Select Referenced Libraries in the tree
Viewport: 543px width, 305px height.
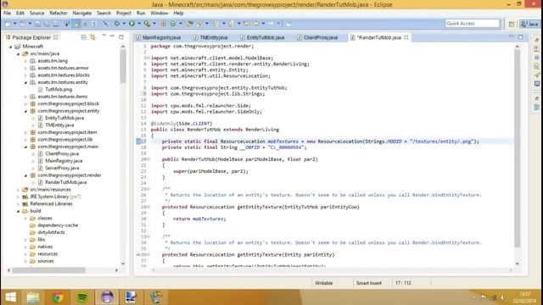click(51, 203)
